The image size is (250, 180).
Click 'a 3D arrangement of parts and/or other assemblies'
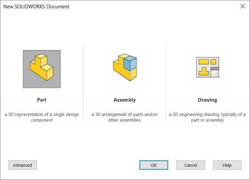coord(125,117)
